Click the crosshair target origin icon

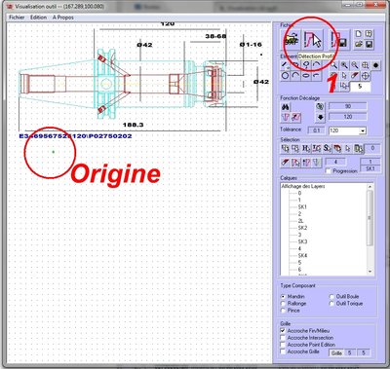coord(366,76)
